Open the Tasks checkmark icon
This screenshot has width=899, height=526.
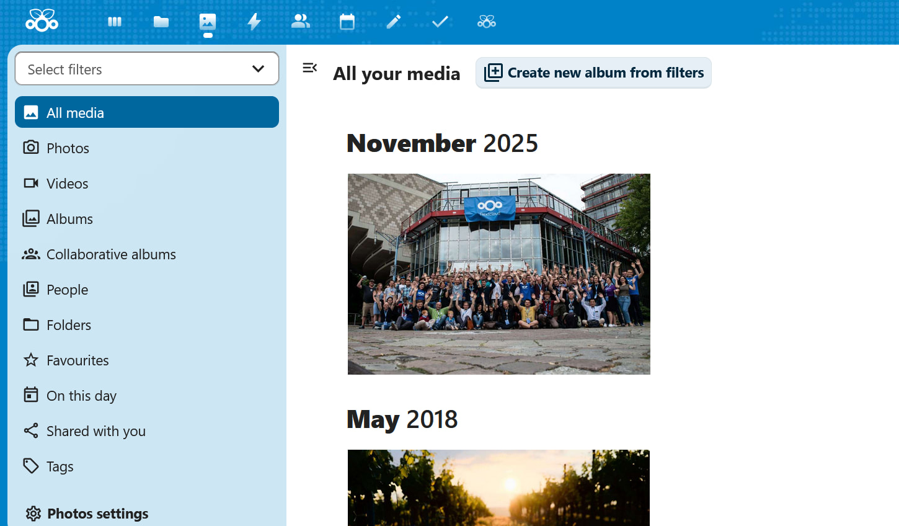coord(440,22)
